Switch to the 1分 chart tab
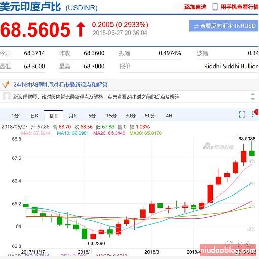Screen dimensions: 259x259 pyautogui.click(x=15, y=116)
